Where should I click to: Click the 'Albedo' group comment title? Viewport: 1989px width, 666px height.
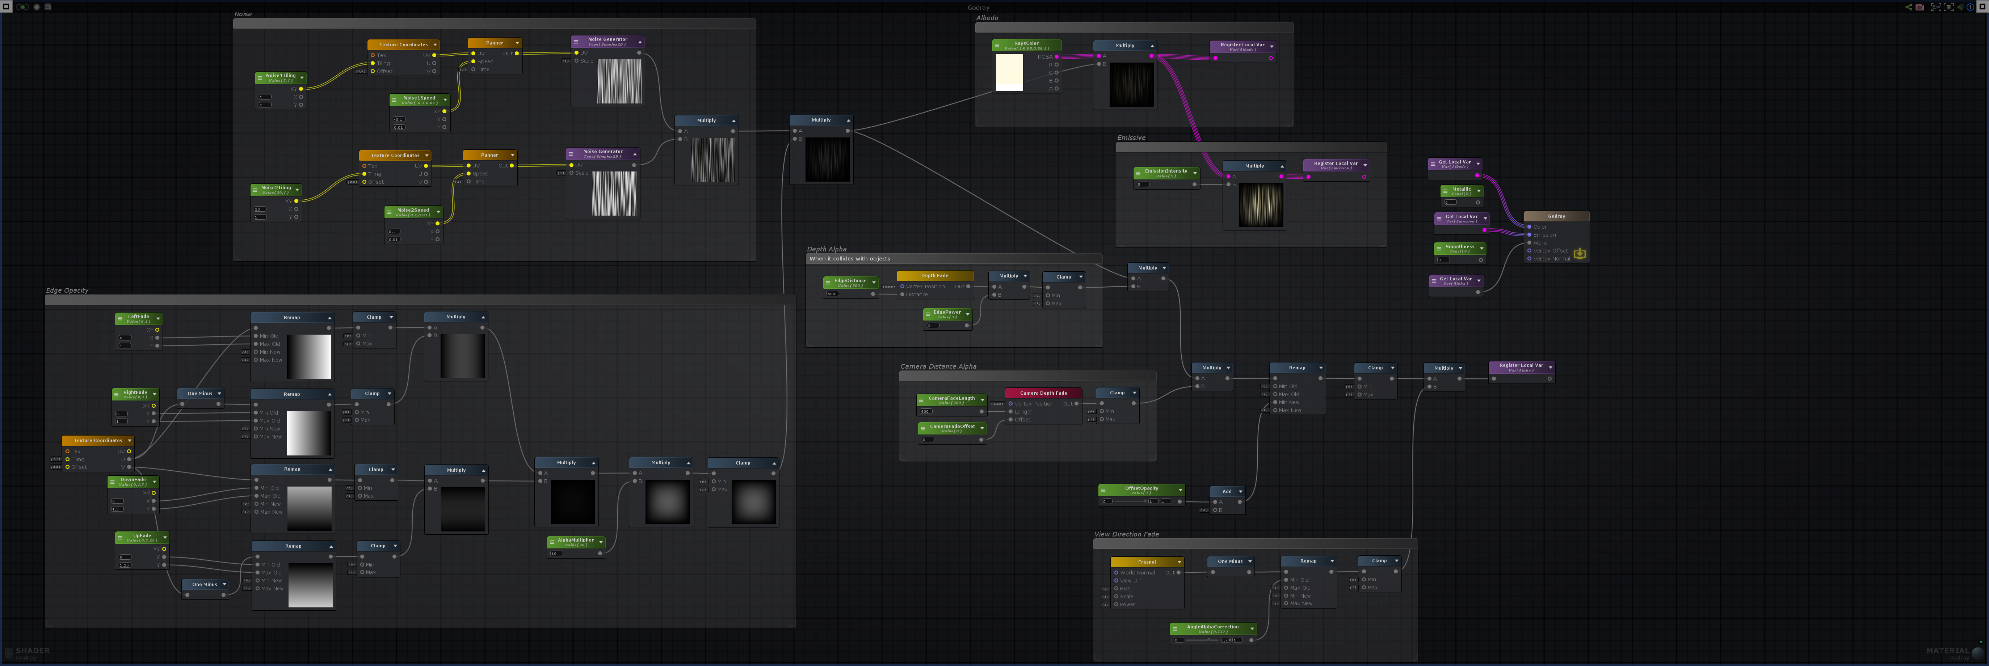(987, 18)
